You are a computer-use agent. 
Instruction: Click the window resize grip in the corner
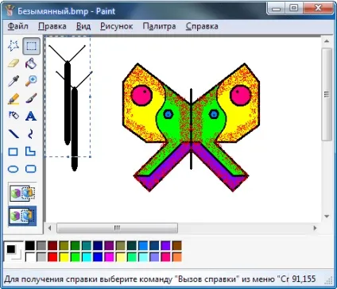click(x=328, y=280)
